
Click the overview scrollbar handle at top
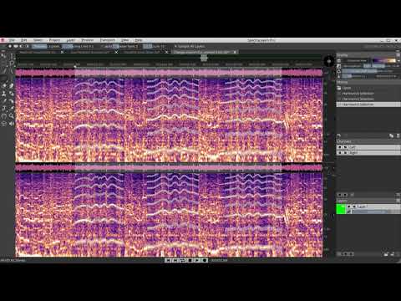pyautogui.click(x=204, y=58)
